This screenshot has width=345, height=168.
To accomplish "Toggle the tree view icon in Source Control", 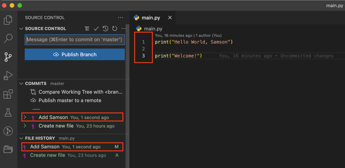I will [87, 28].
